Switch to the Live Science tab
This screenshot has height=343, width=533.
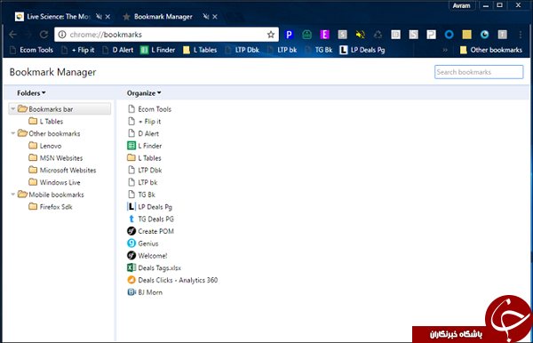click(58, 17)
